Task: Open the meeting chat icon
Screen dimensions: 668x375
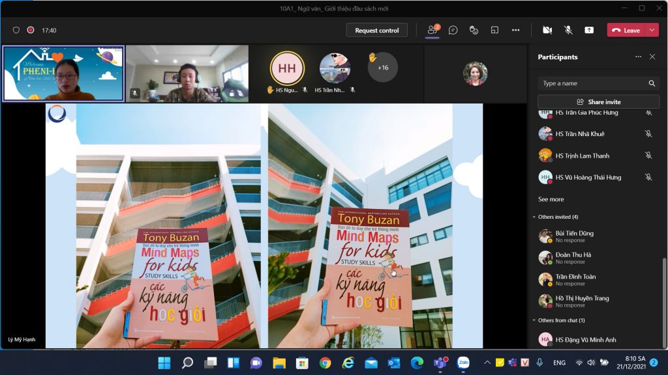Action: [453, 30]
